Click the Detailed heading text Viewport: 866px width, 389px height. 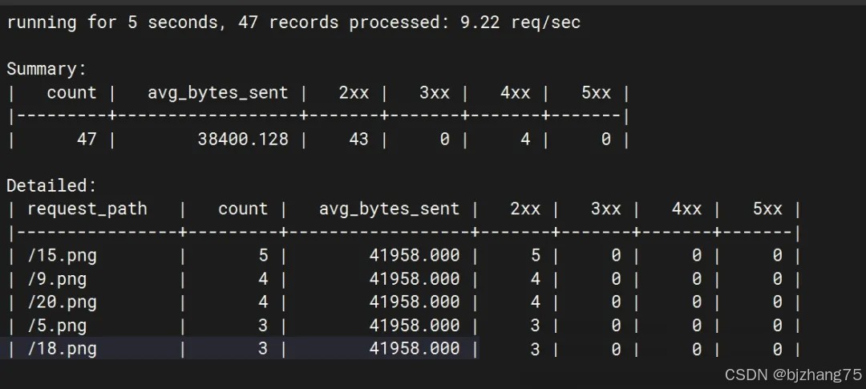pyautogui.click(x=51, y=186)
